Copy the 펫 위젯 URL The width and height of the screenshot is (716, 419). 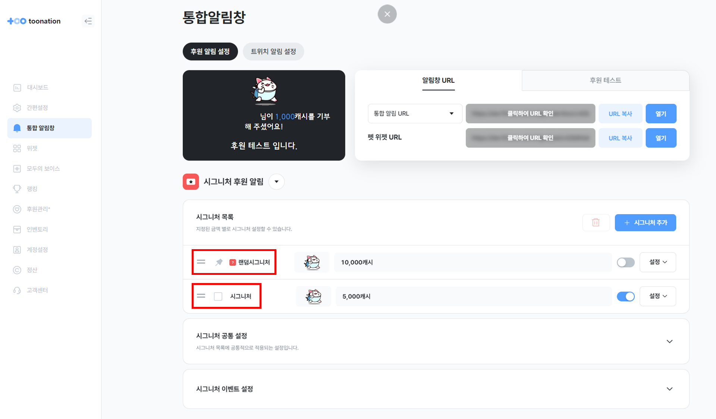coord(620,138)
